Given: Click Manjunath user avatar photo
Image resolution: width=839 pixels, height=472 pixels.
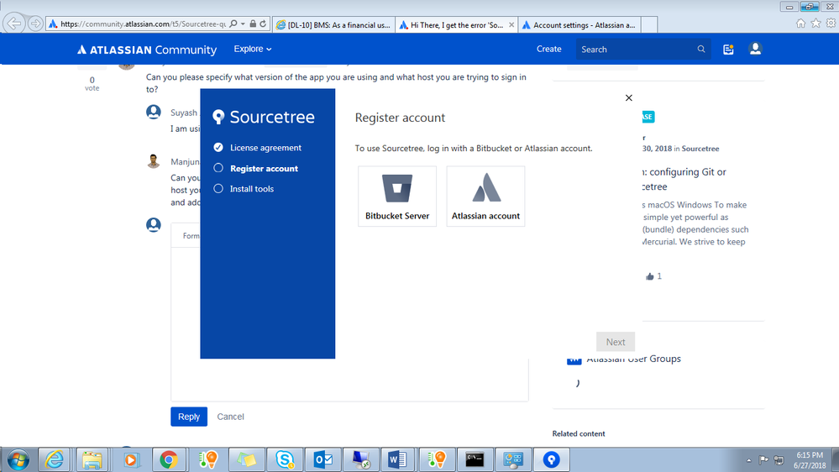Looking at the screenshot, I should pos(154,161).
